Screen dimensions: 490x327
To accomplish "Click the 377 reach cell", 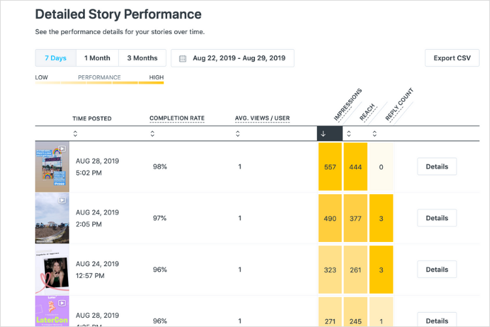I will (x=355, y=218).
